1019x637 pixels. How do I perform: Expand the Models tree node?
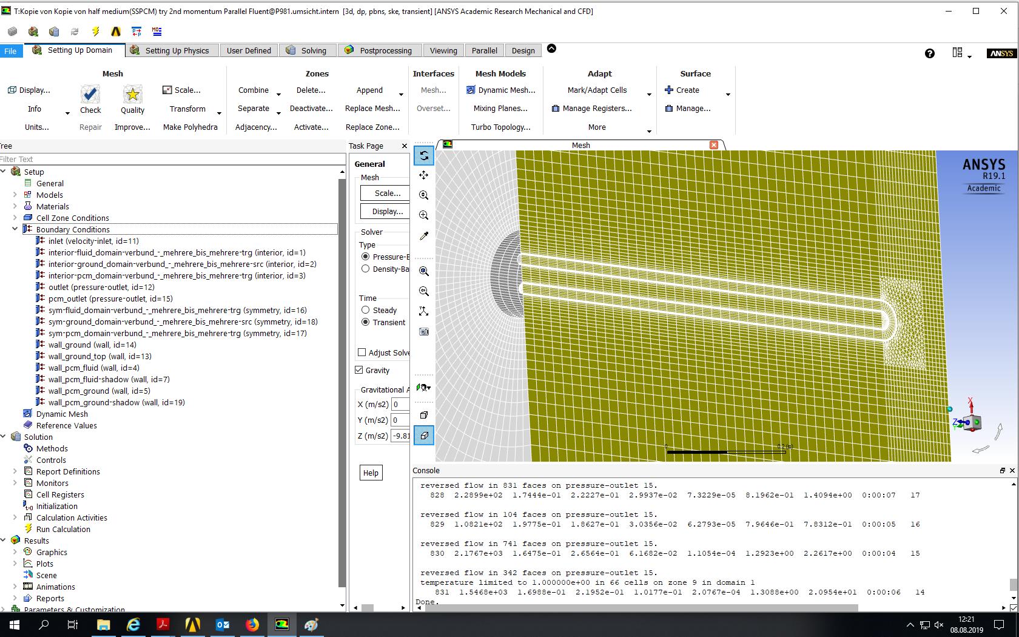[x=15, y=195]
